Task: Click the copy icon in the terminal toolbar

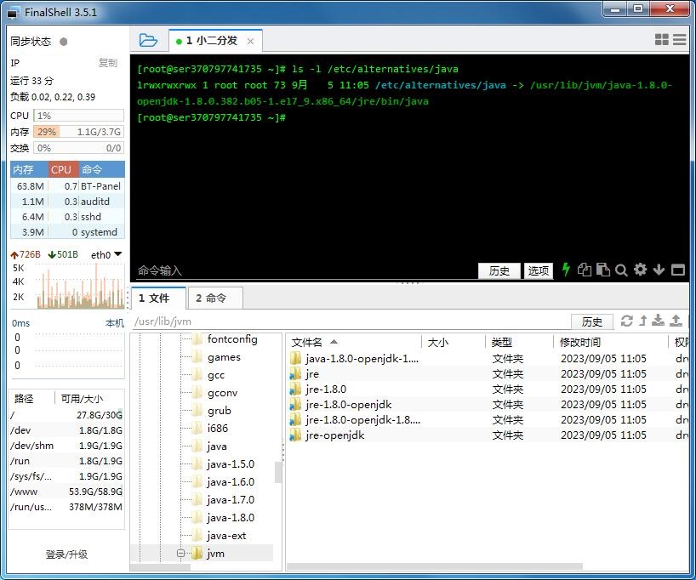Action: pyautogui.click(x=585, y=270)
